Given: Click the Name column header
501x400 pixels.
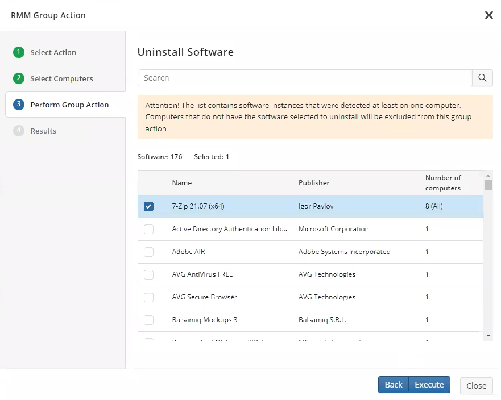Looking at the screenshot, I should (x=182, y=183).
